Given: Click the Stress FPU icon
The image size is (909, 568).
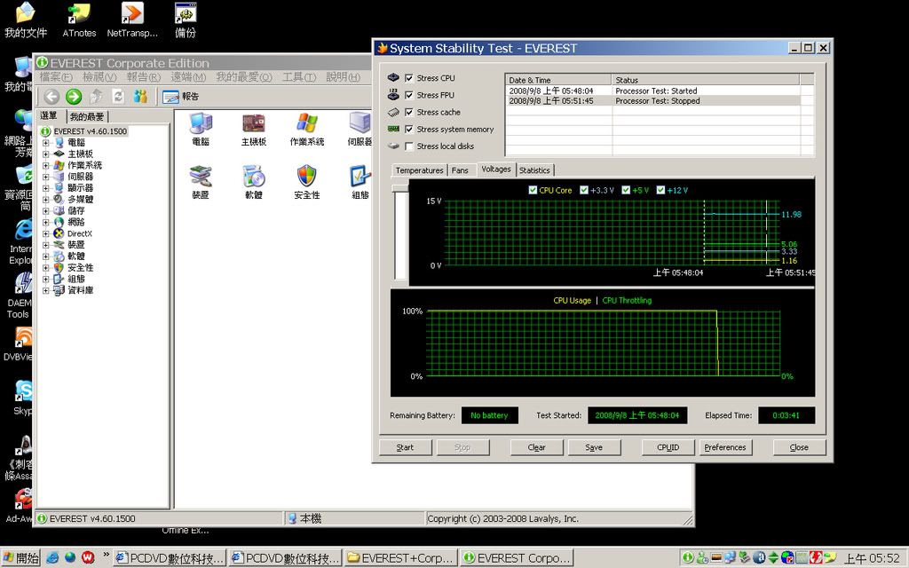Looking at the screenshot, I should [x=393, y=94].
